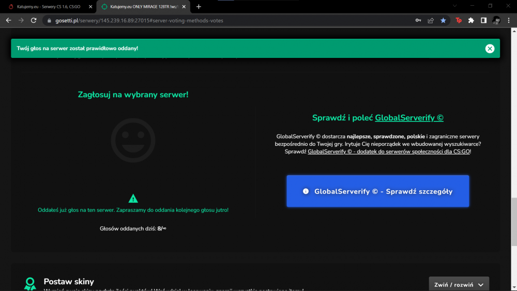Image resolution: width=517 pixels, height=291 pixels.
Task: Go back using the browser back arrow
Action: pos(9,21)
